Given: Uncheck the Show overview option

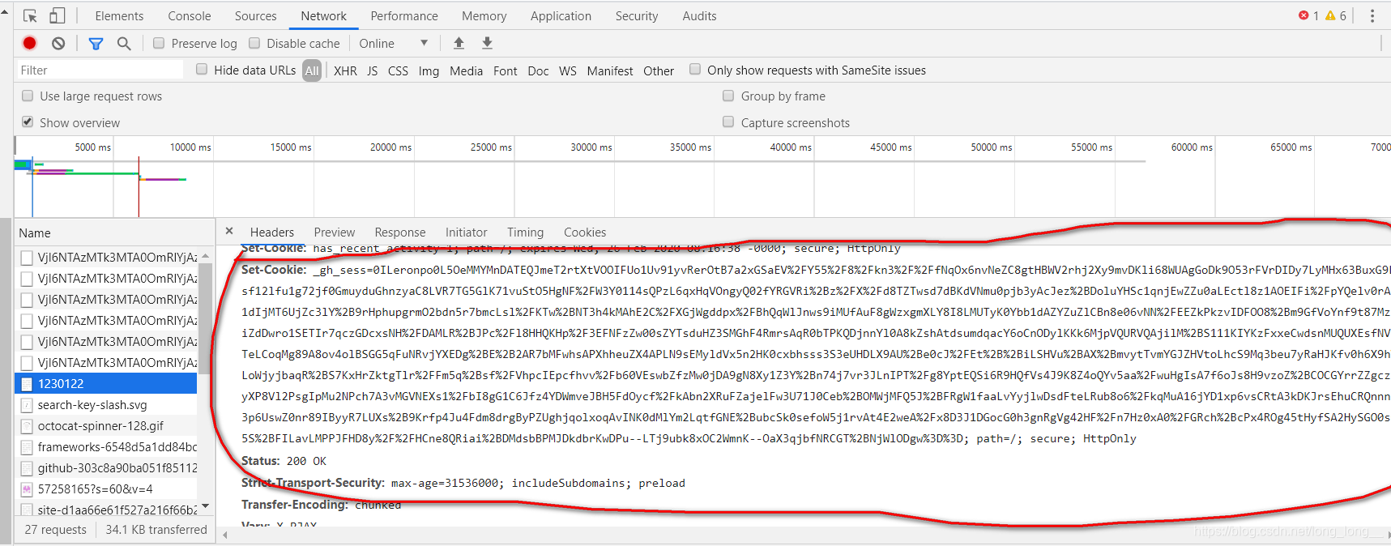Looking at the screenshot, I should tap(28, 122).
